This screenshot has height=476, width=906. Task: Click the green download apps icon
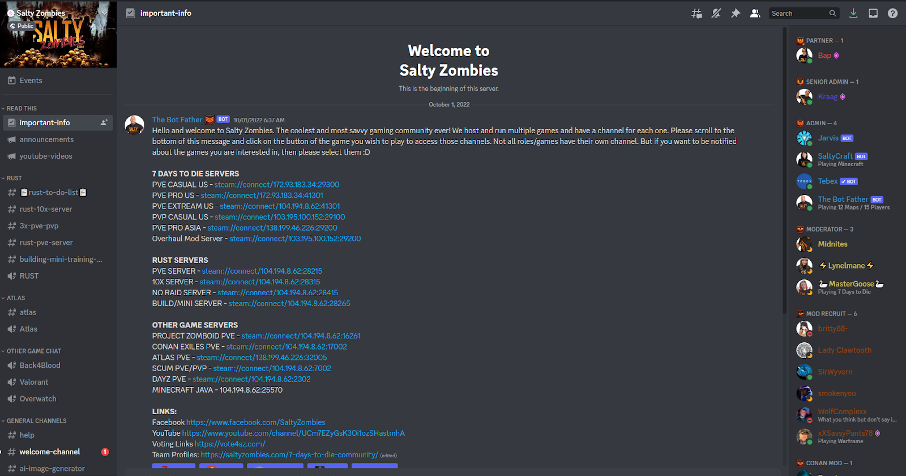coord(853,13)
